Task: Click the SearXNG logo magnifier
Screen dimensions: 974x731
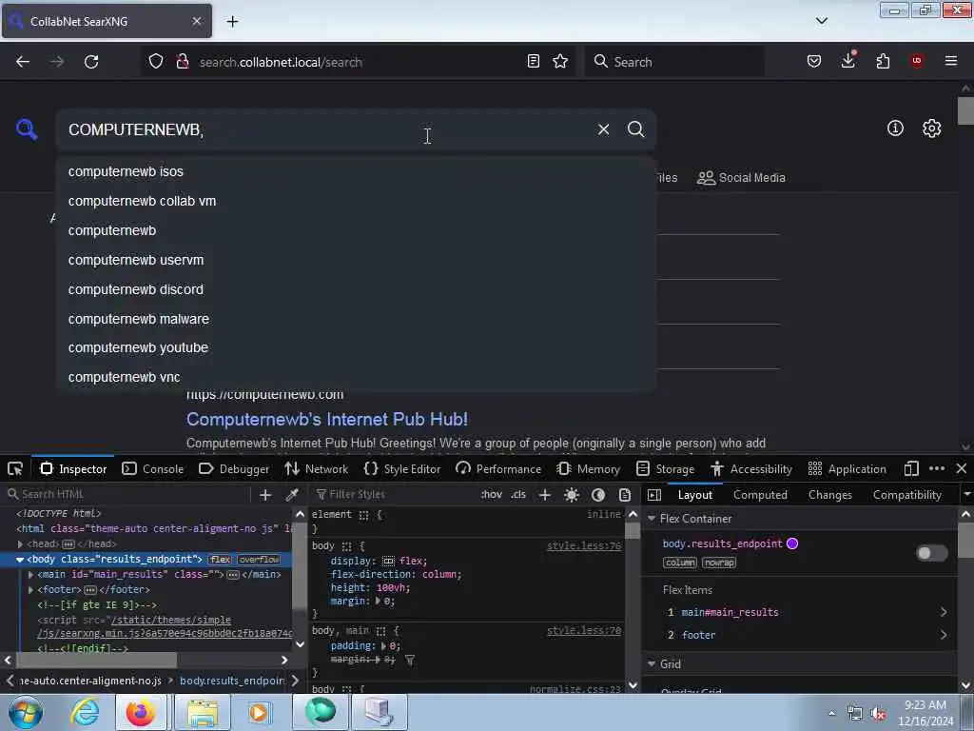Action: (x=27, y=129)
